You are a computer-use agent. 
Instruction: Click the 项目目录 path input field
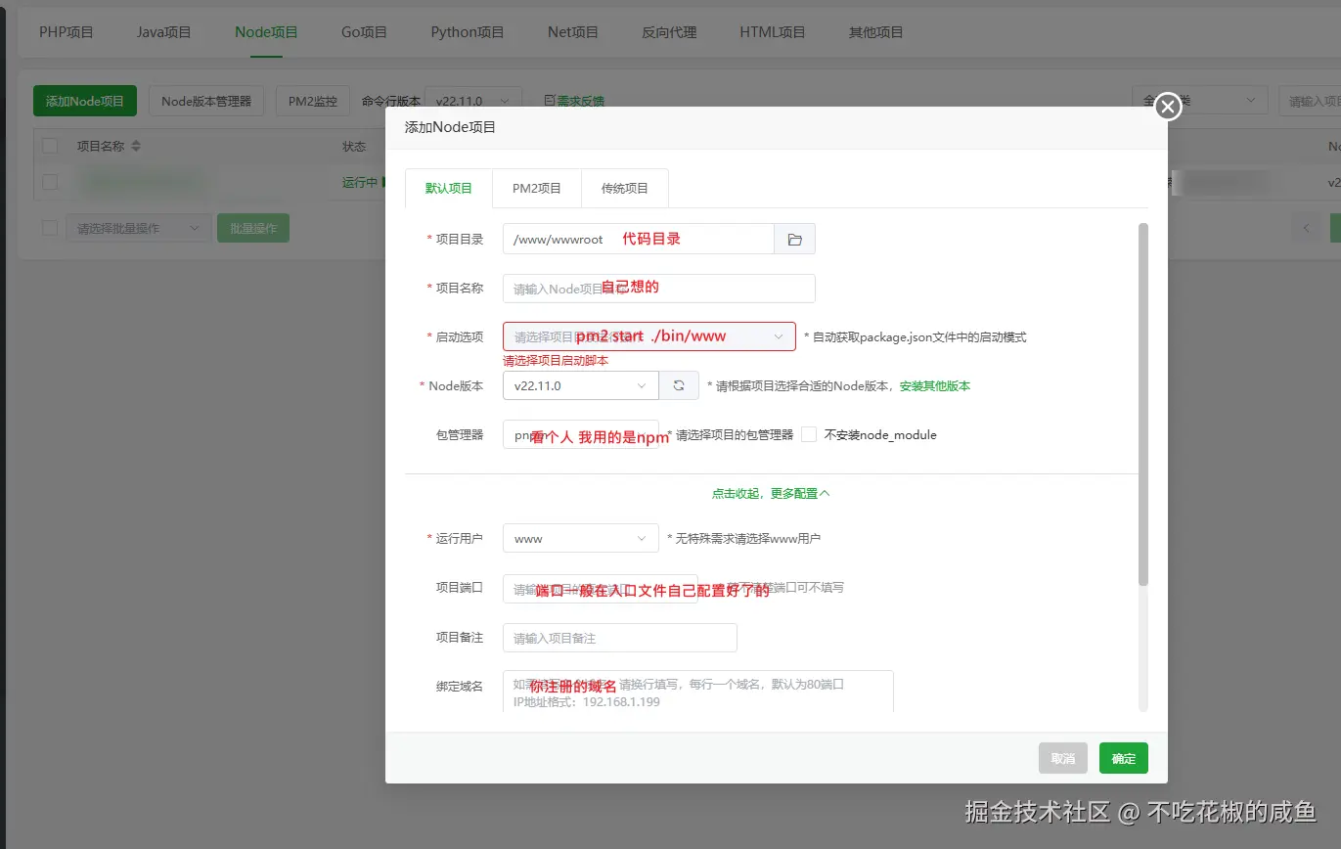(639, 240)
